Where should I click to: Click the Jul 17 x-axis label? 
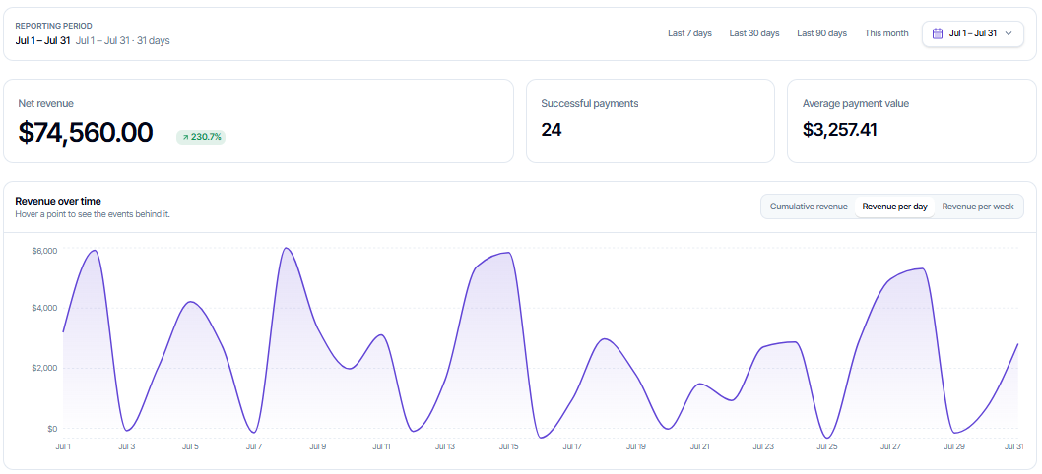point(572,446)
